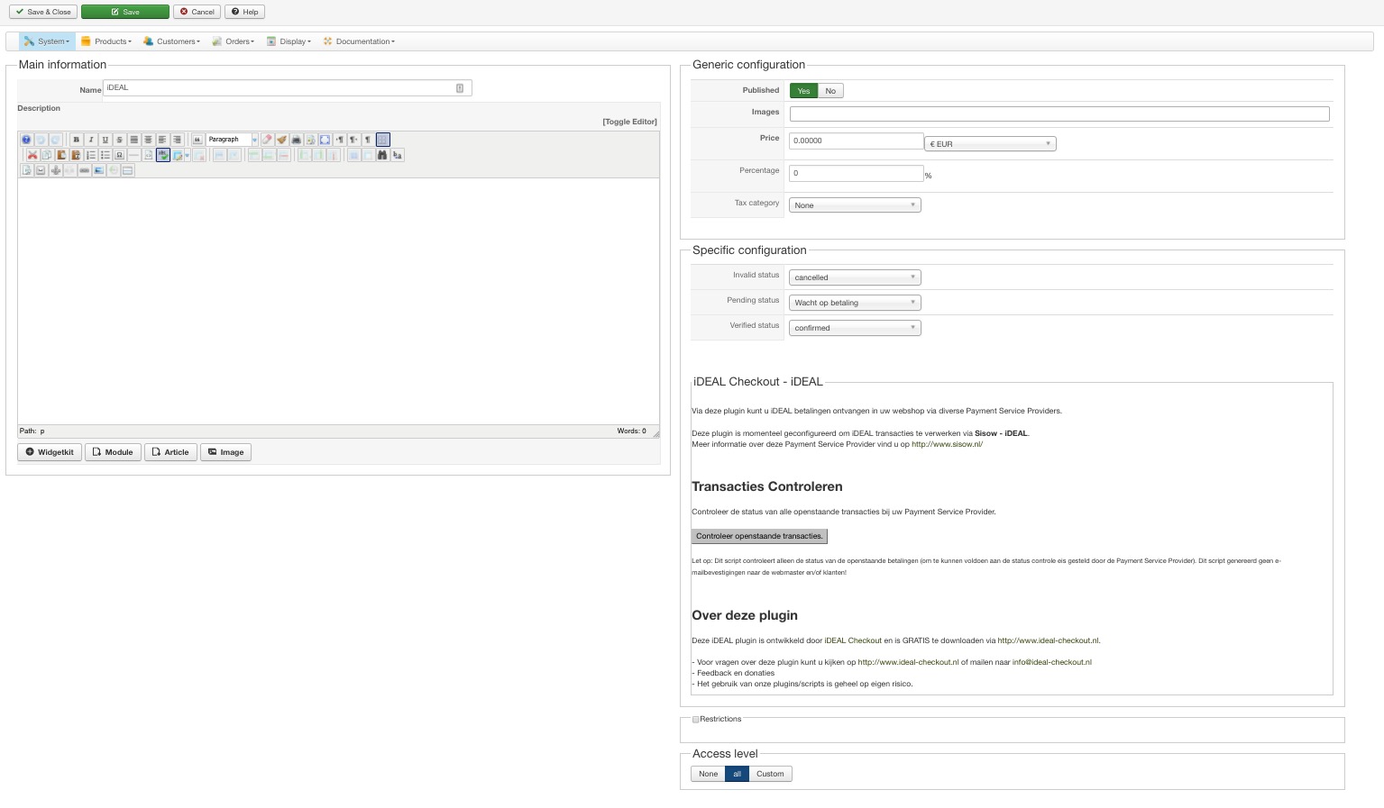Click the Name field containing iDEAL
1384x808 pixels.
[288, 88]
